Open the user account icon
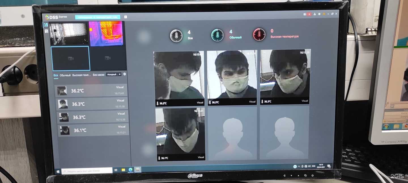The image size is (408, 183). [x=315, y=14]
